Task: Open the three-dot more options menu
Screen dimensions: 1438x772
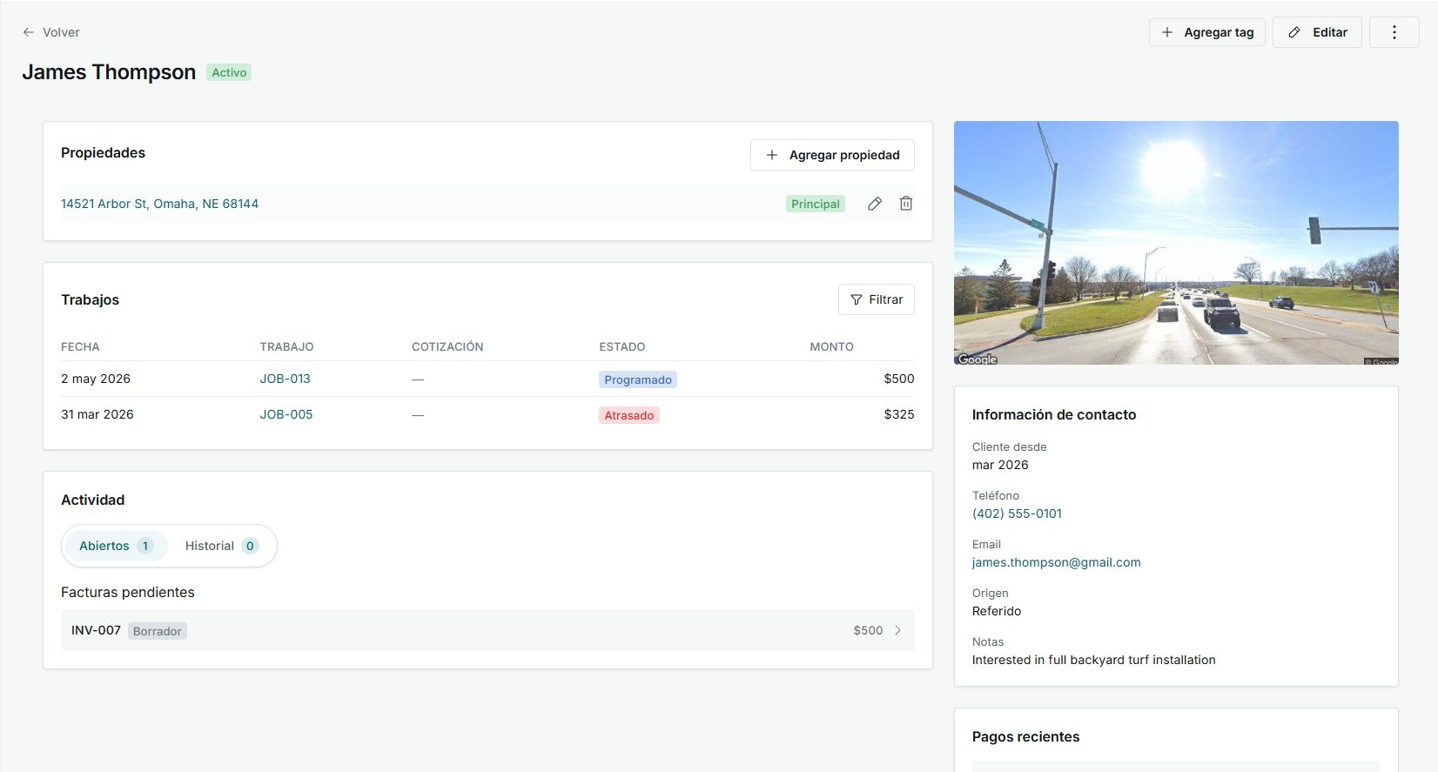Action: [x=1394, y=32]
